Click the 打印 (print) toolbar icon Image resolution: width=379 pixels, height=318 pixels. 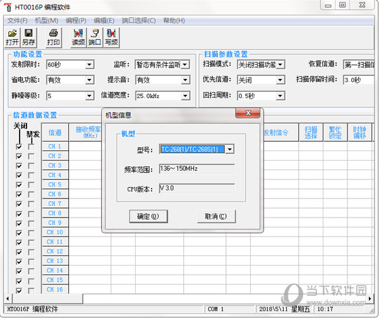click(54, 37)
